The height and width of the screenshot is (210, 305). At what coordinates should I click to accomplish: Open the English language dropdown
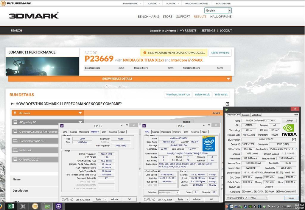[218, 10]
